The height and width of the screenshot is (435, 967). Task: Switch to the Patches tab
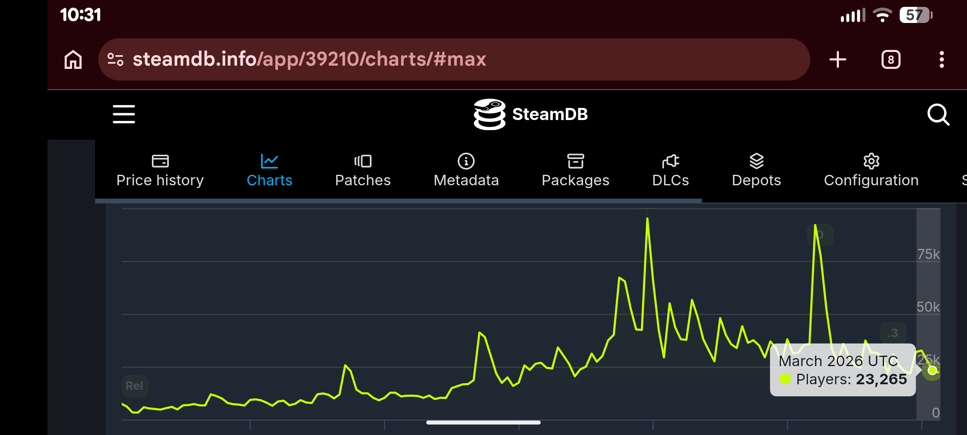(x=363, y=171)
